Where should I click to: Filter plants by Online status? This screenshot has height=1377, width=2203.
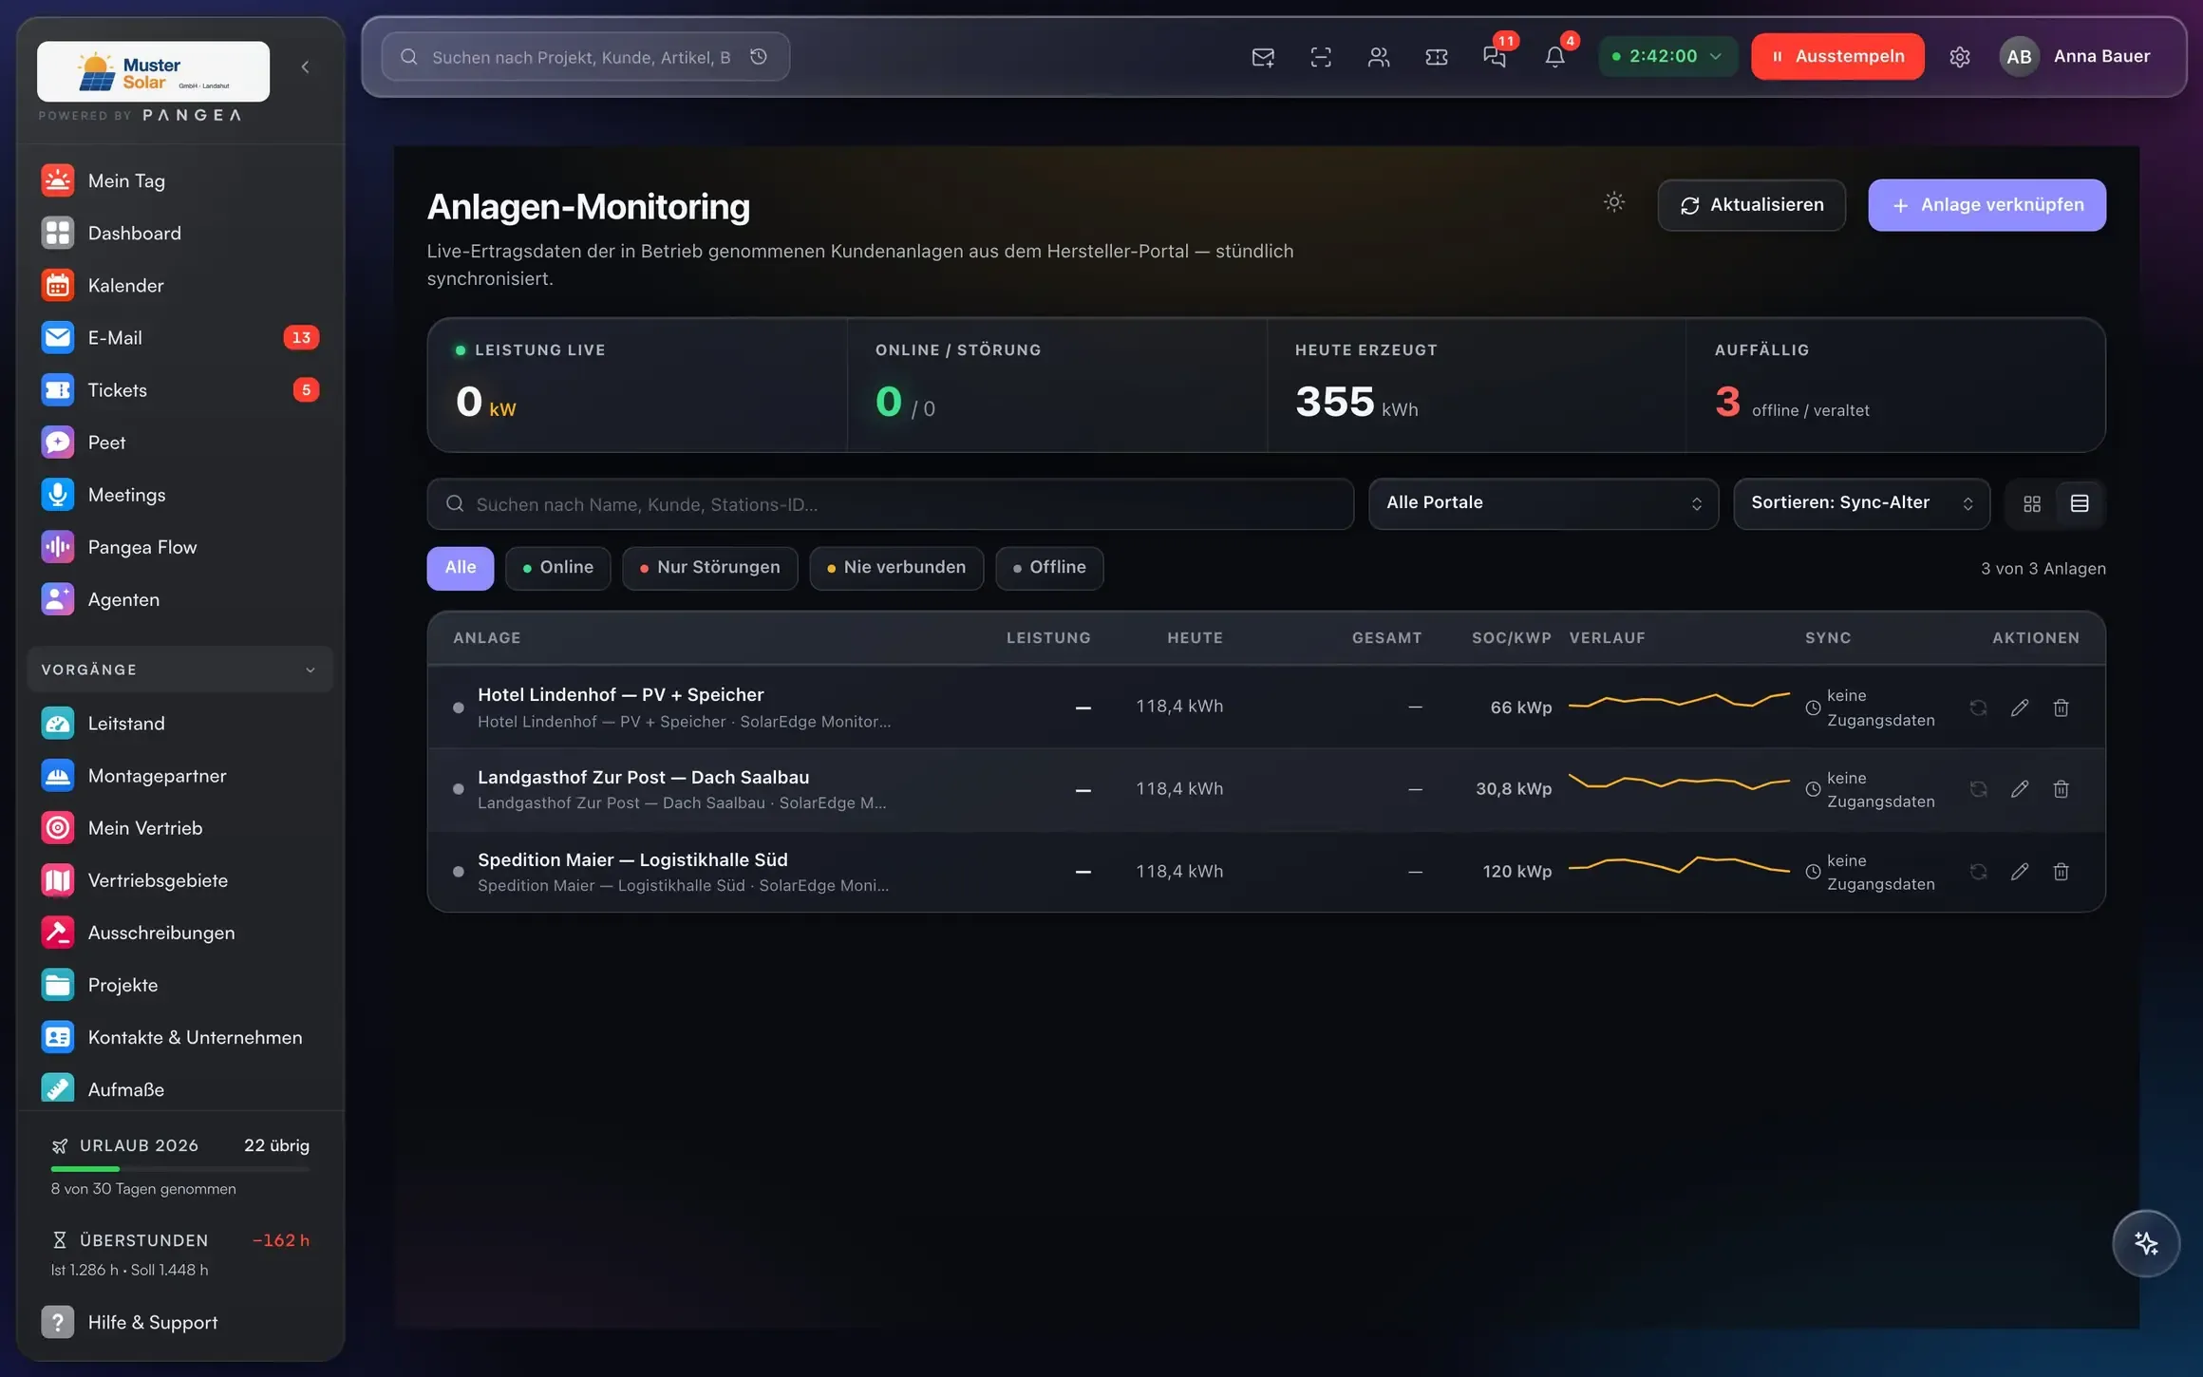(558, 568)
